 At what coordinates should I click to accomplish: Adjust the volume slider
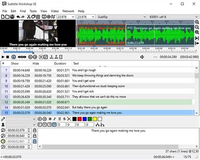(x=155, y=57)
